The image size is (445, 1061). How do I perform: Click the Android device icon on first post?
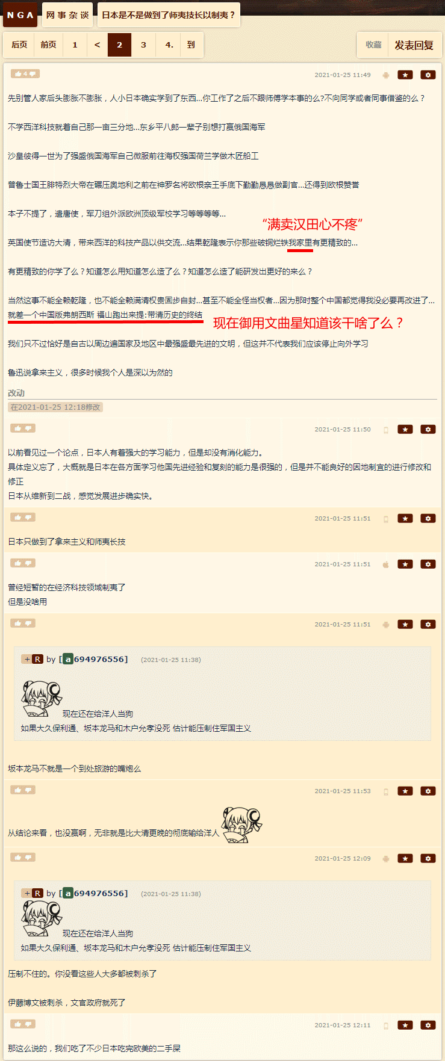(x=386, y=75)
